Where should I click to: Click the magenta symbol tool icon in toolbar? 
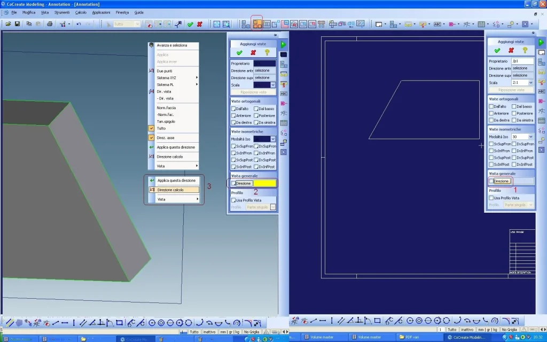click(x=452, y=24)
